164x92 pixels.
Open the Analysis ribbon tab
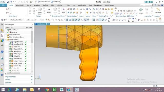[37, 5]
